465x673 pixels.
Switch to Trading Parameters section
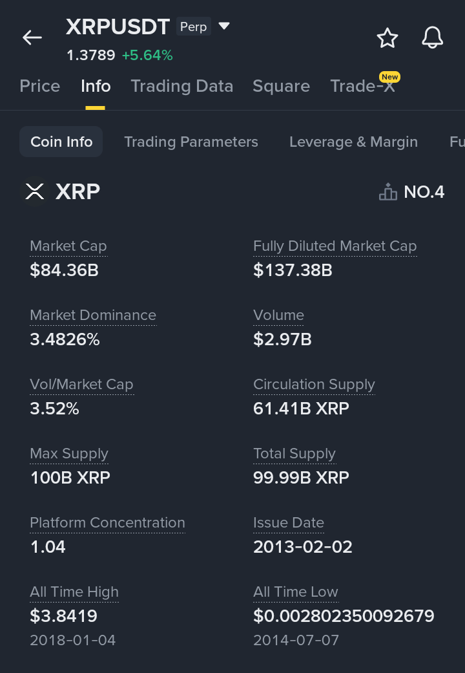point(191,142)
